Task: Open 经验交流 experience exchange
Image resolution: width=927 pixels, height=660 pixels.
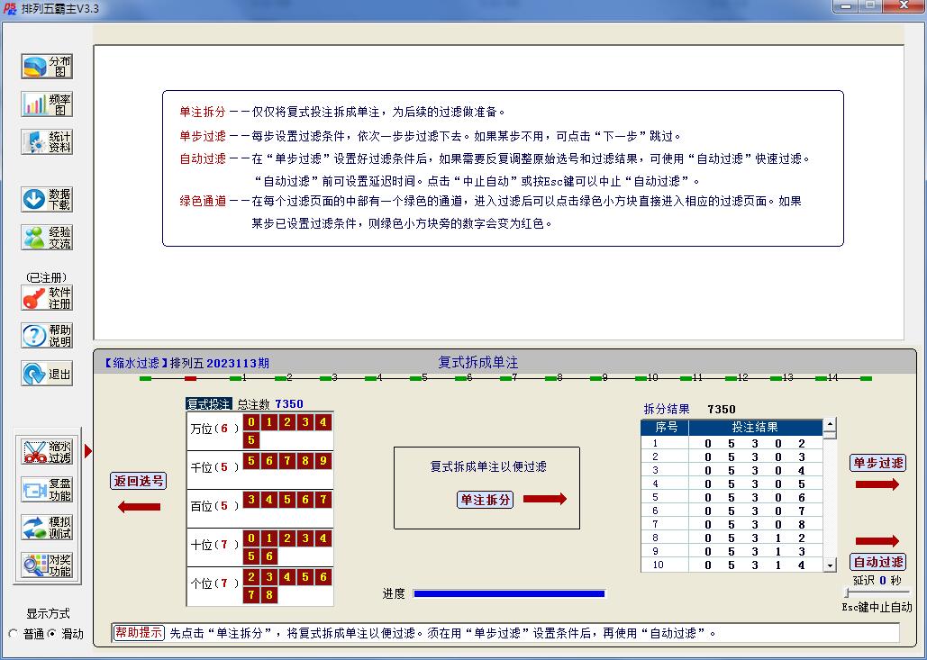Action: (x=46, y=237)
